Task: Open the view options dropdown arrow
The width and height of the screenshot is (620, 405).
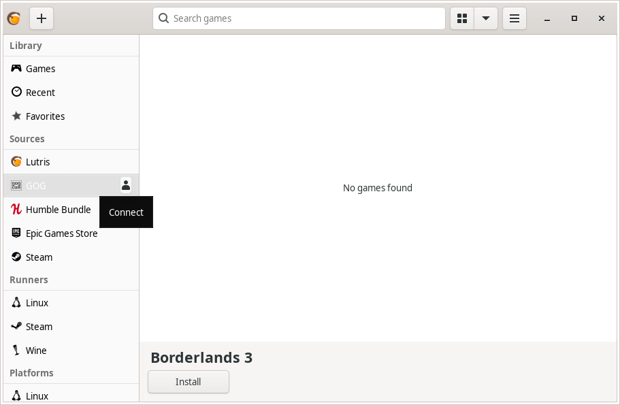Action: [486, 18]
